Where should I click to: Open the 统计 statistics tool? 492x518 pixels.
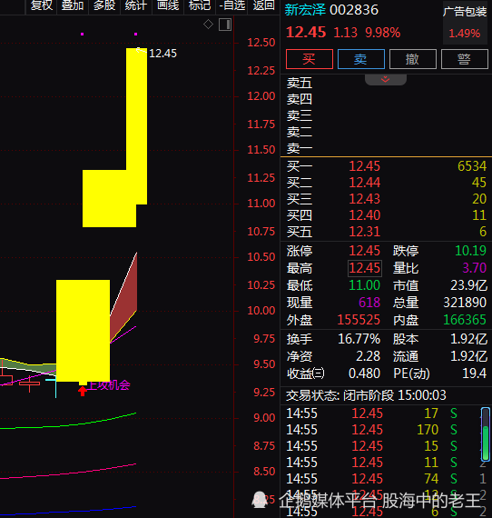tap(135, 5)
